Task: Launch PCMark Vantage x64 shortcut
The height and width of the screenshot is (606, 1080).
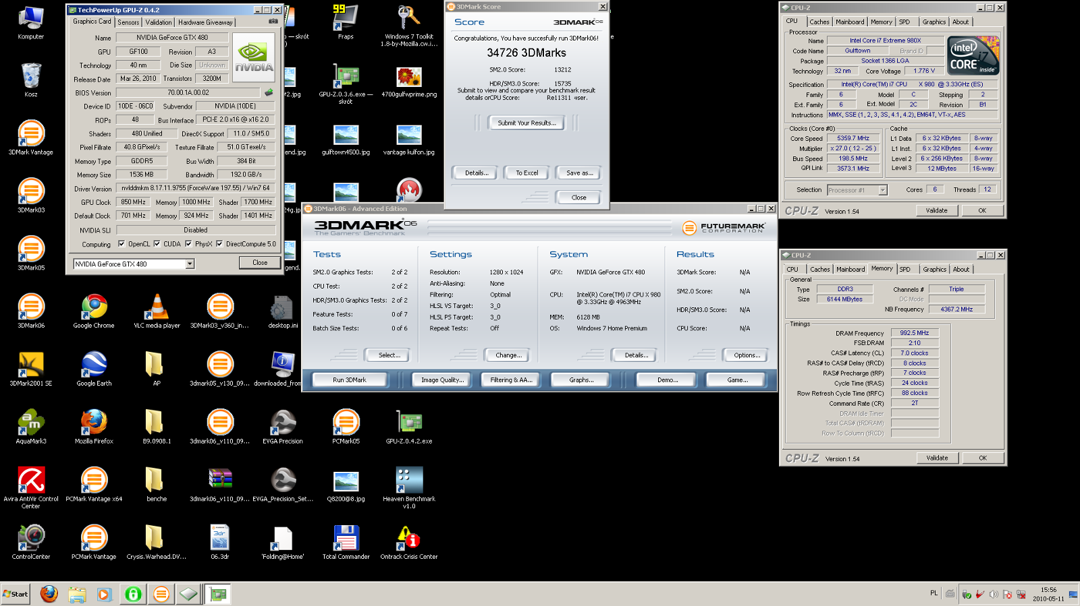Action: (94, 484)
